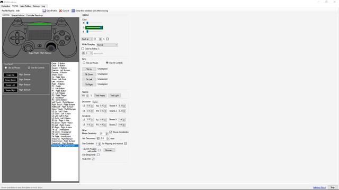
Task: Open the Auto Profiles tab
Action: (x=25, y=6)
